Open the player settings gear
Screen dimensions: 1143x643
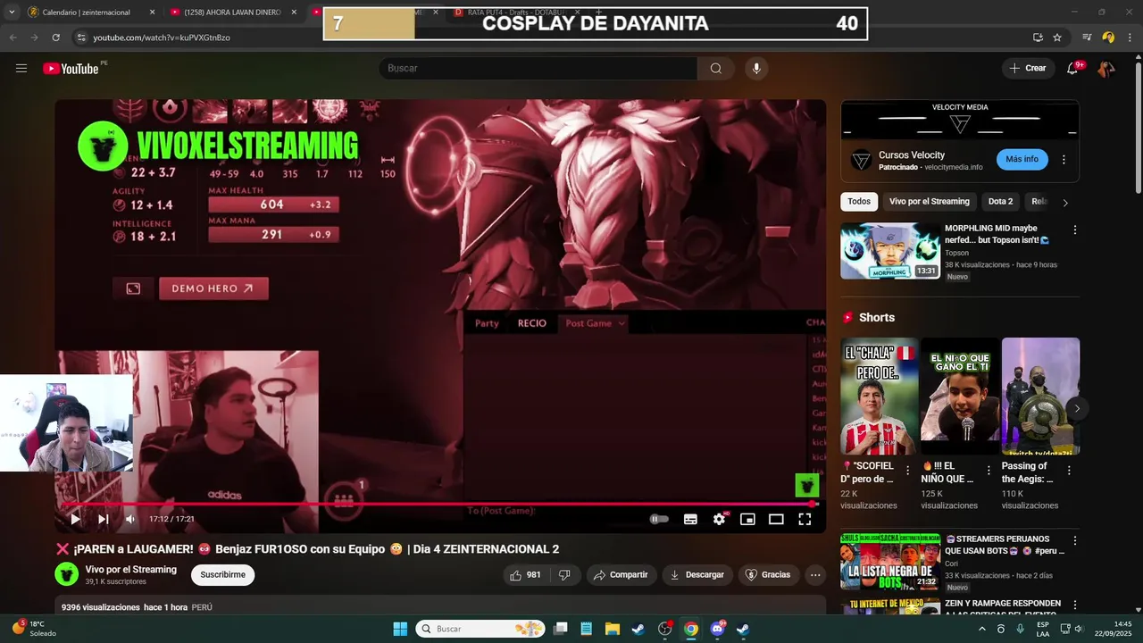(719, 519)
